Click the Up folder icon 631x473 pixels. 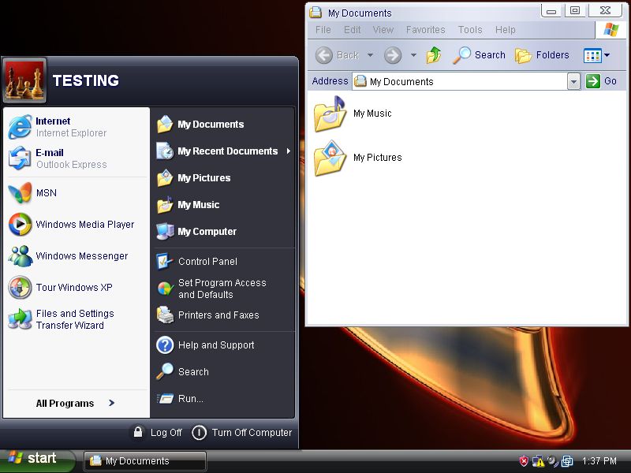pyautogui.click(x=434, y=55)
